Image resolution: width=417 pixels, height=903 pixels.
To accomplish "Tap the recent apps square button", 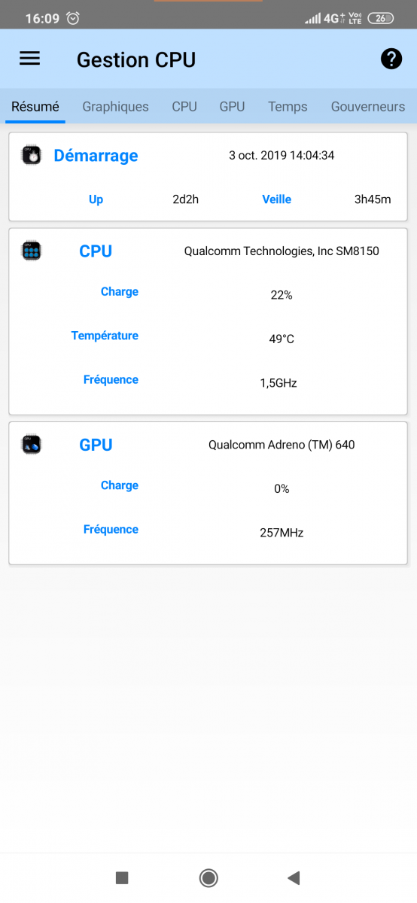I will coord(122,877).
